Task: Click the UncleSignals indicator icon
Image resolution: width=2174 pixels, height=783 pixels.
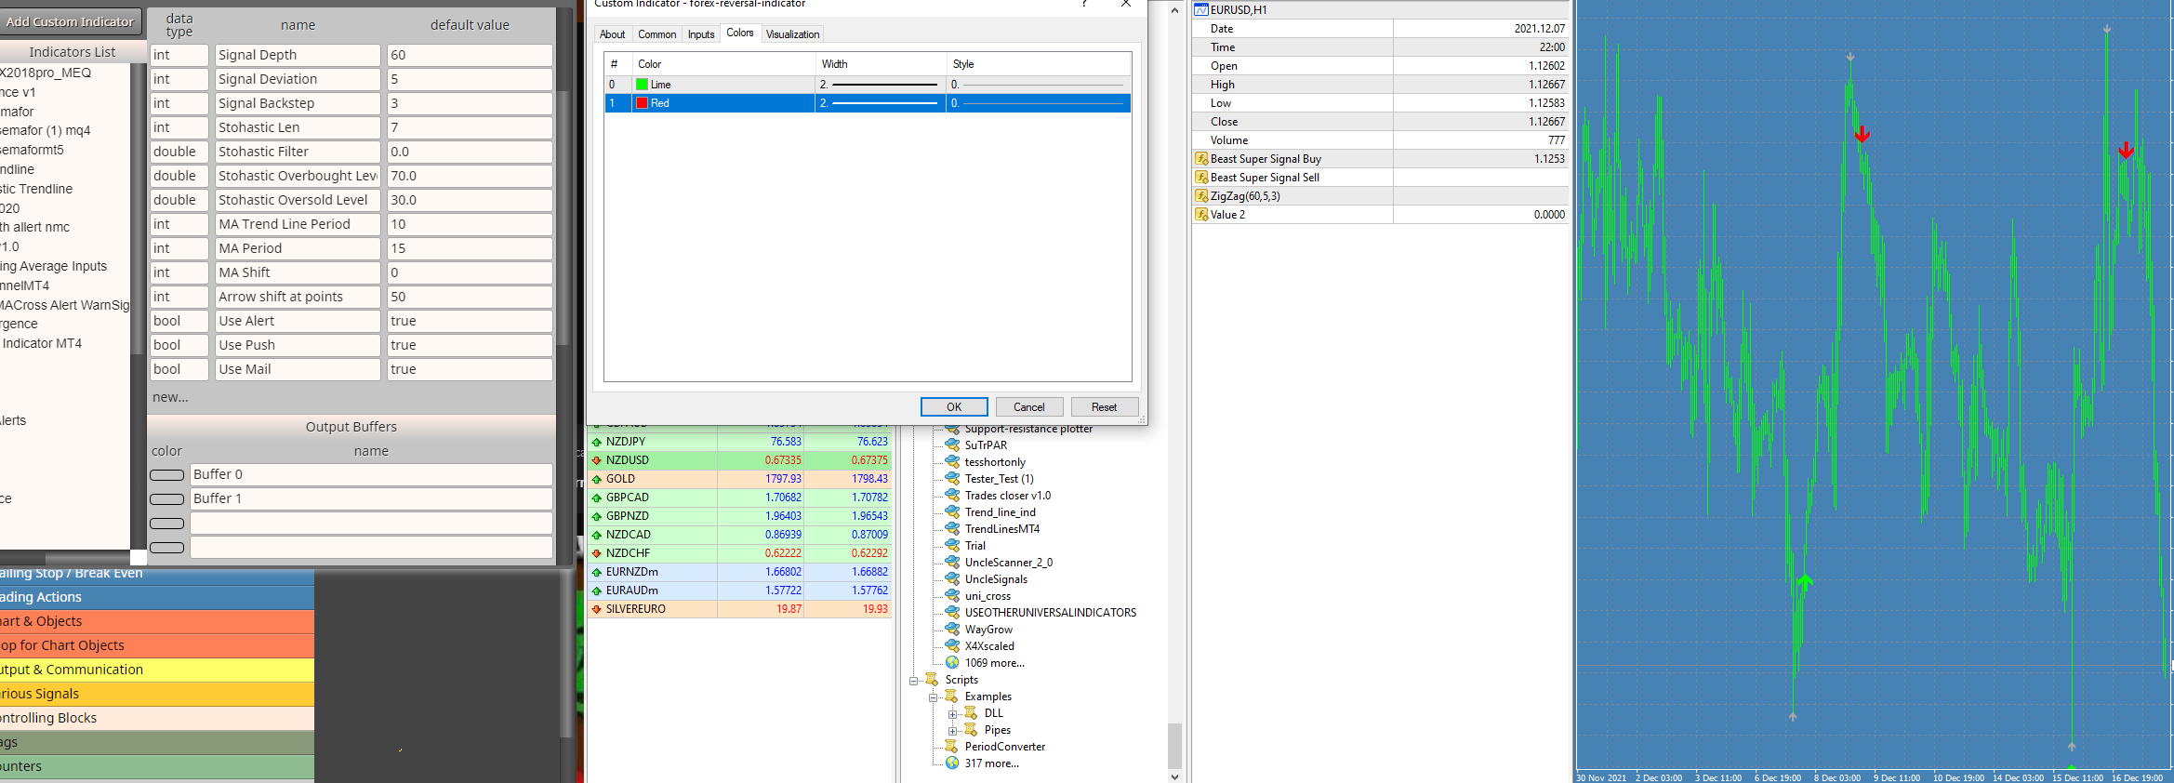Action: [952, 579]
